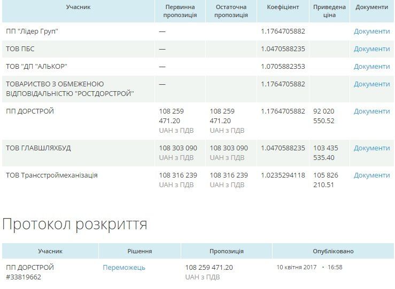Click coefficient 1.1764705882 in the ПП ДОРСТРОЙ row
Image resolution: width=395 pixels, height=289 pixels.
tap(283, 111)
